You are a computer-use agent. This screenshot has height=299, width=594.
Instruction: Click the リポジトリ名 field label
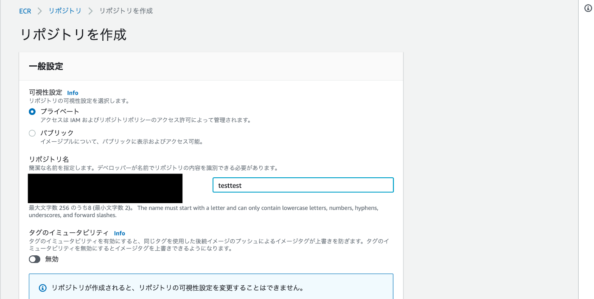49,159
